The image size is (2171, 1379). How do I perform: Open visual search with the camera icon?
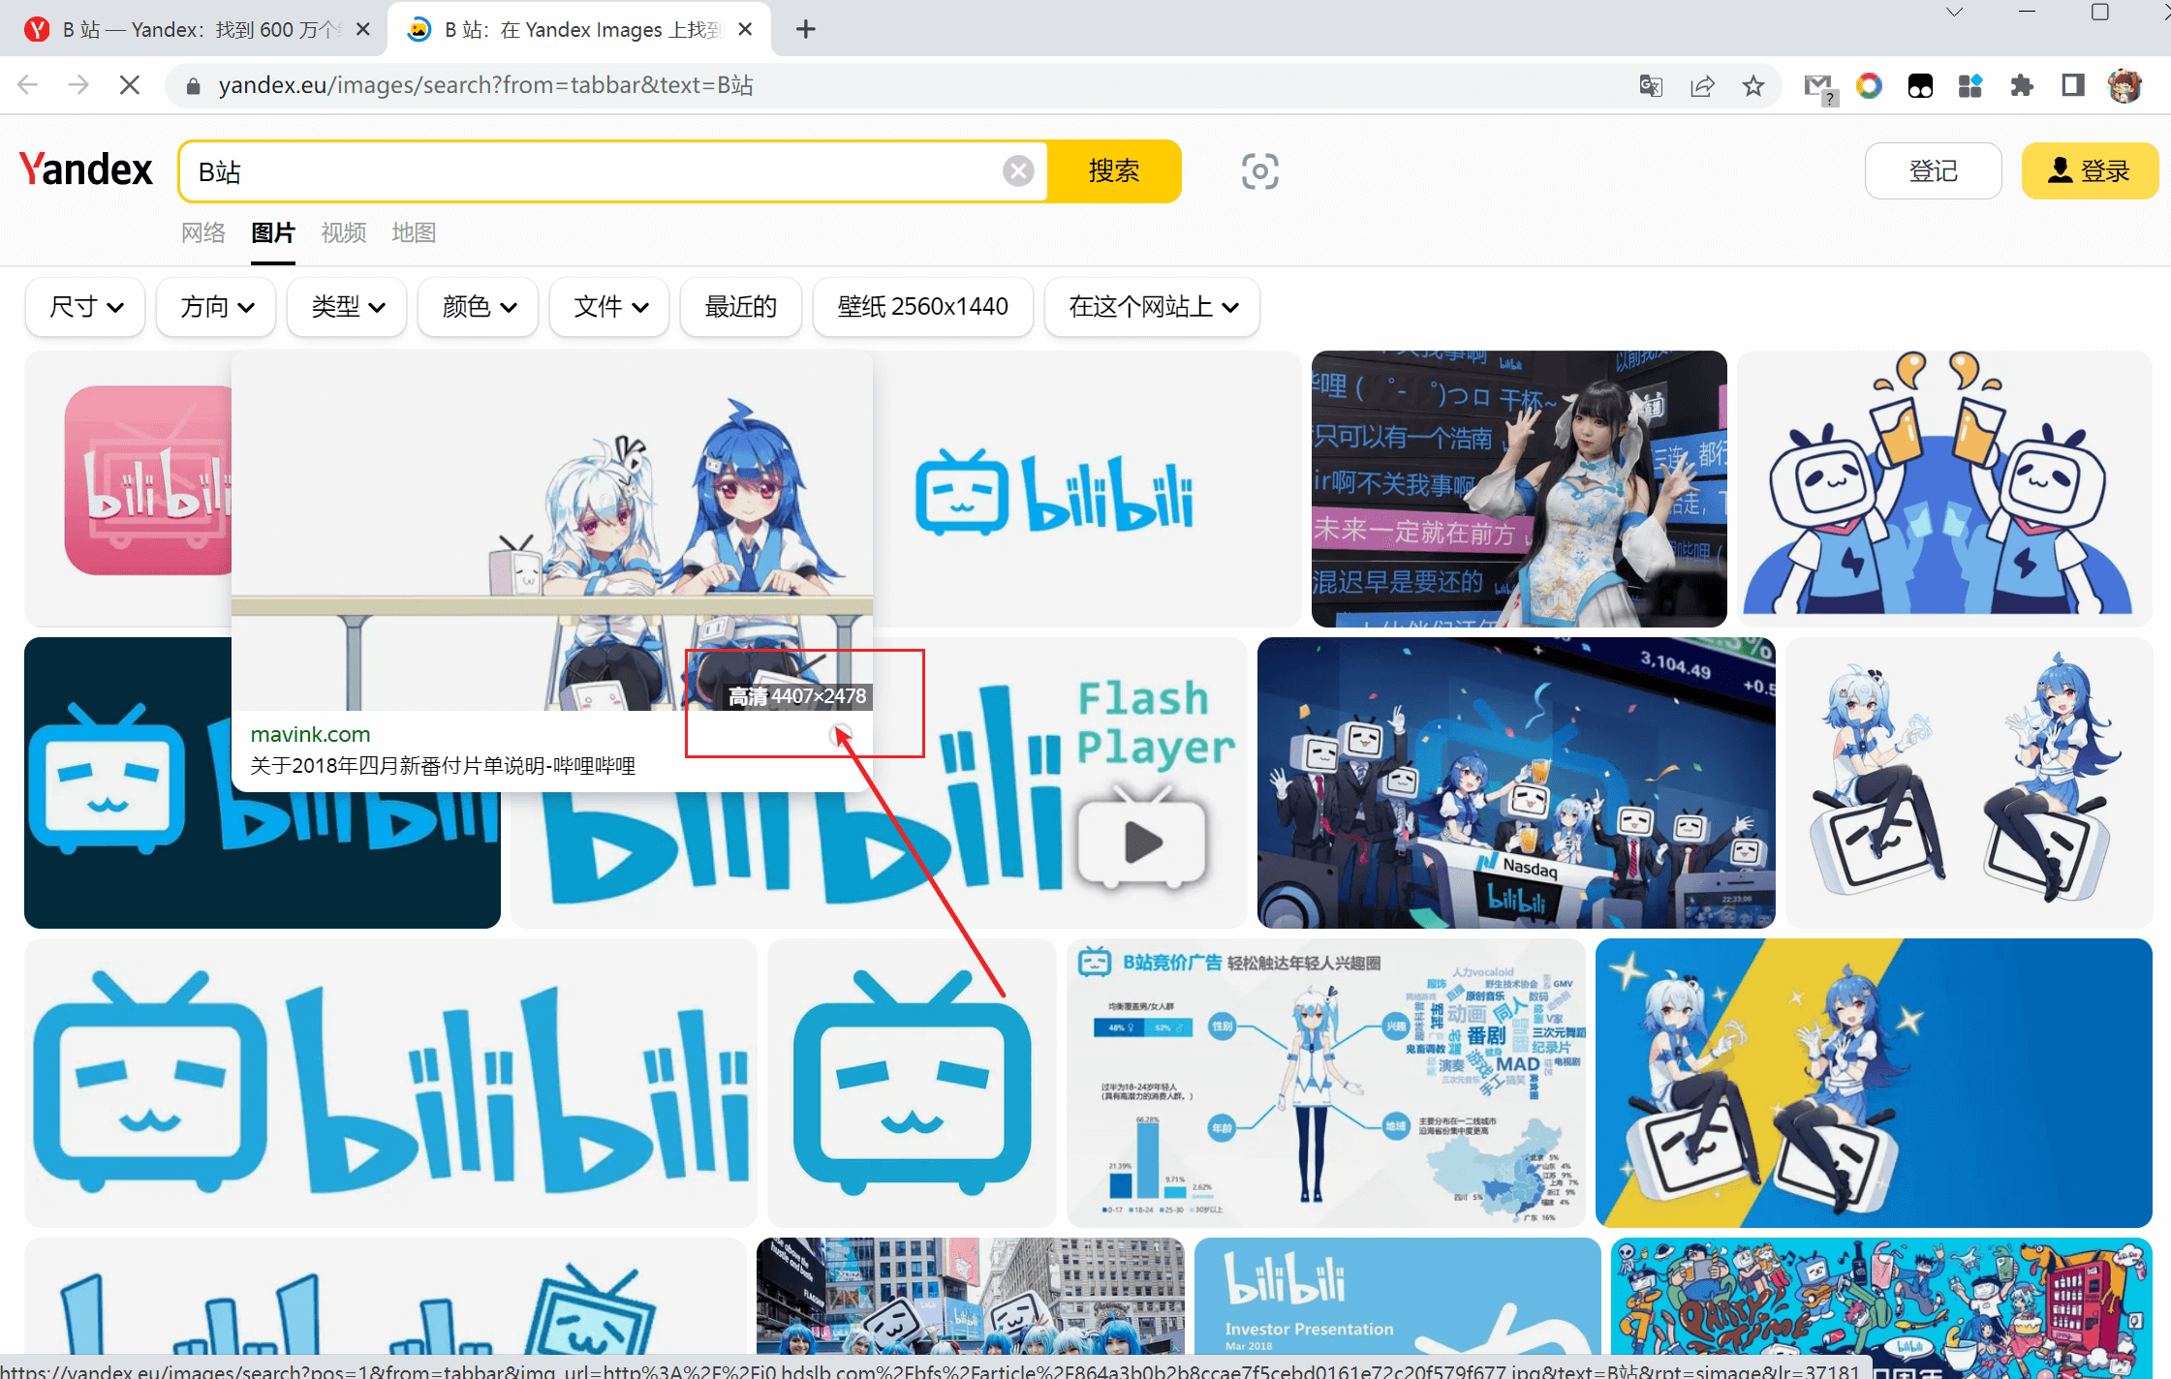(1259, 170)
